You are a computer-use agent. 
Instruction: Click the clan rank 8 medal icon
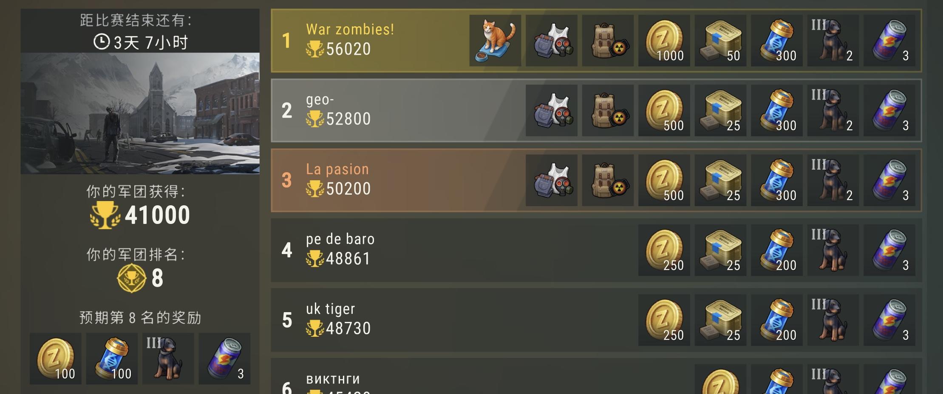click(x=131, y=278)
